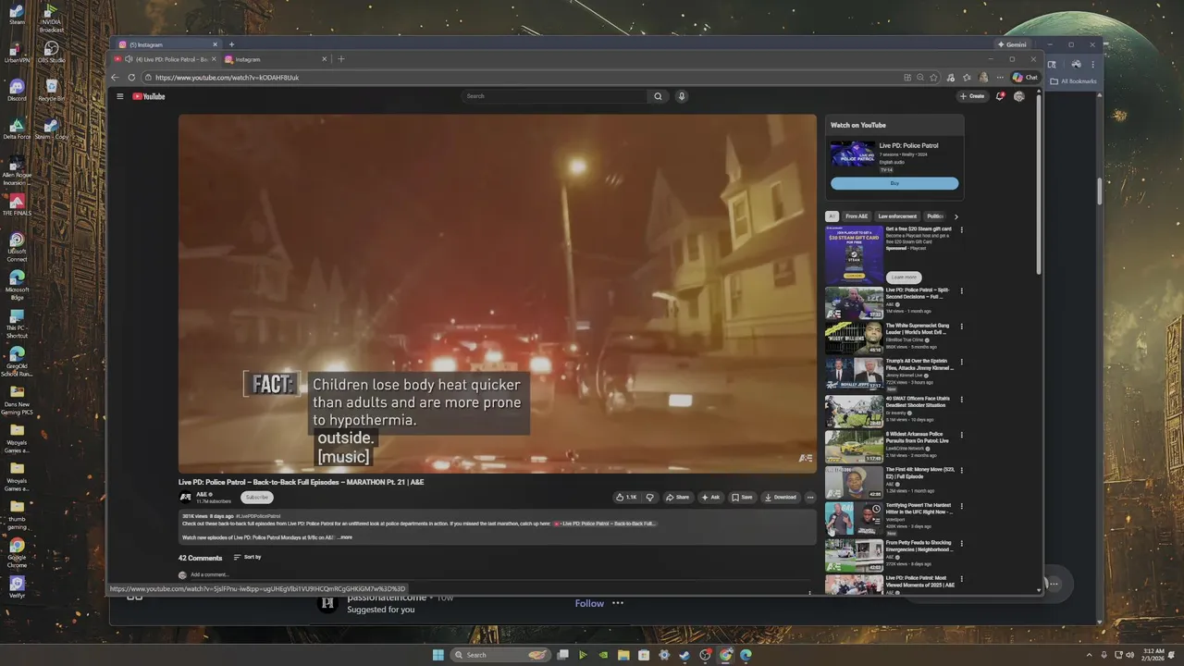Start voice search with the microphone icon
This screenshot has height=666, width=1184.
682,96
